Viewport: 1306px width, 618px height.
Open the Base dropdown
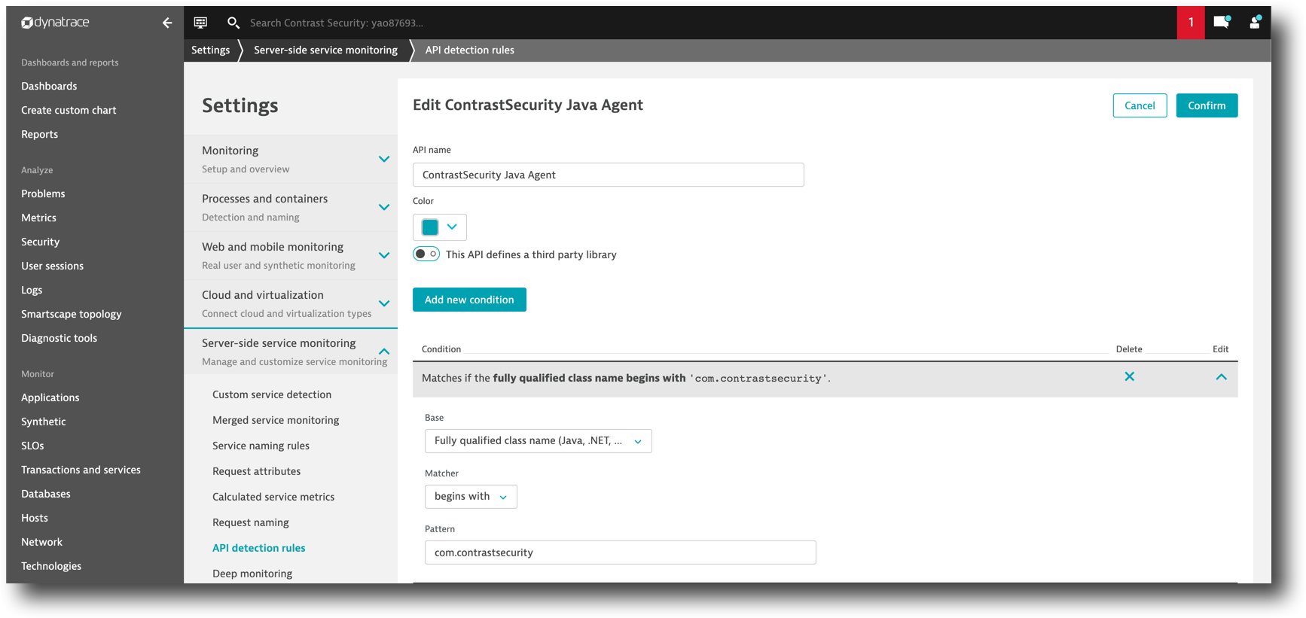coord(539,441)
